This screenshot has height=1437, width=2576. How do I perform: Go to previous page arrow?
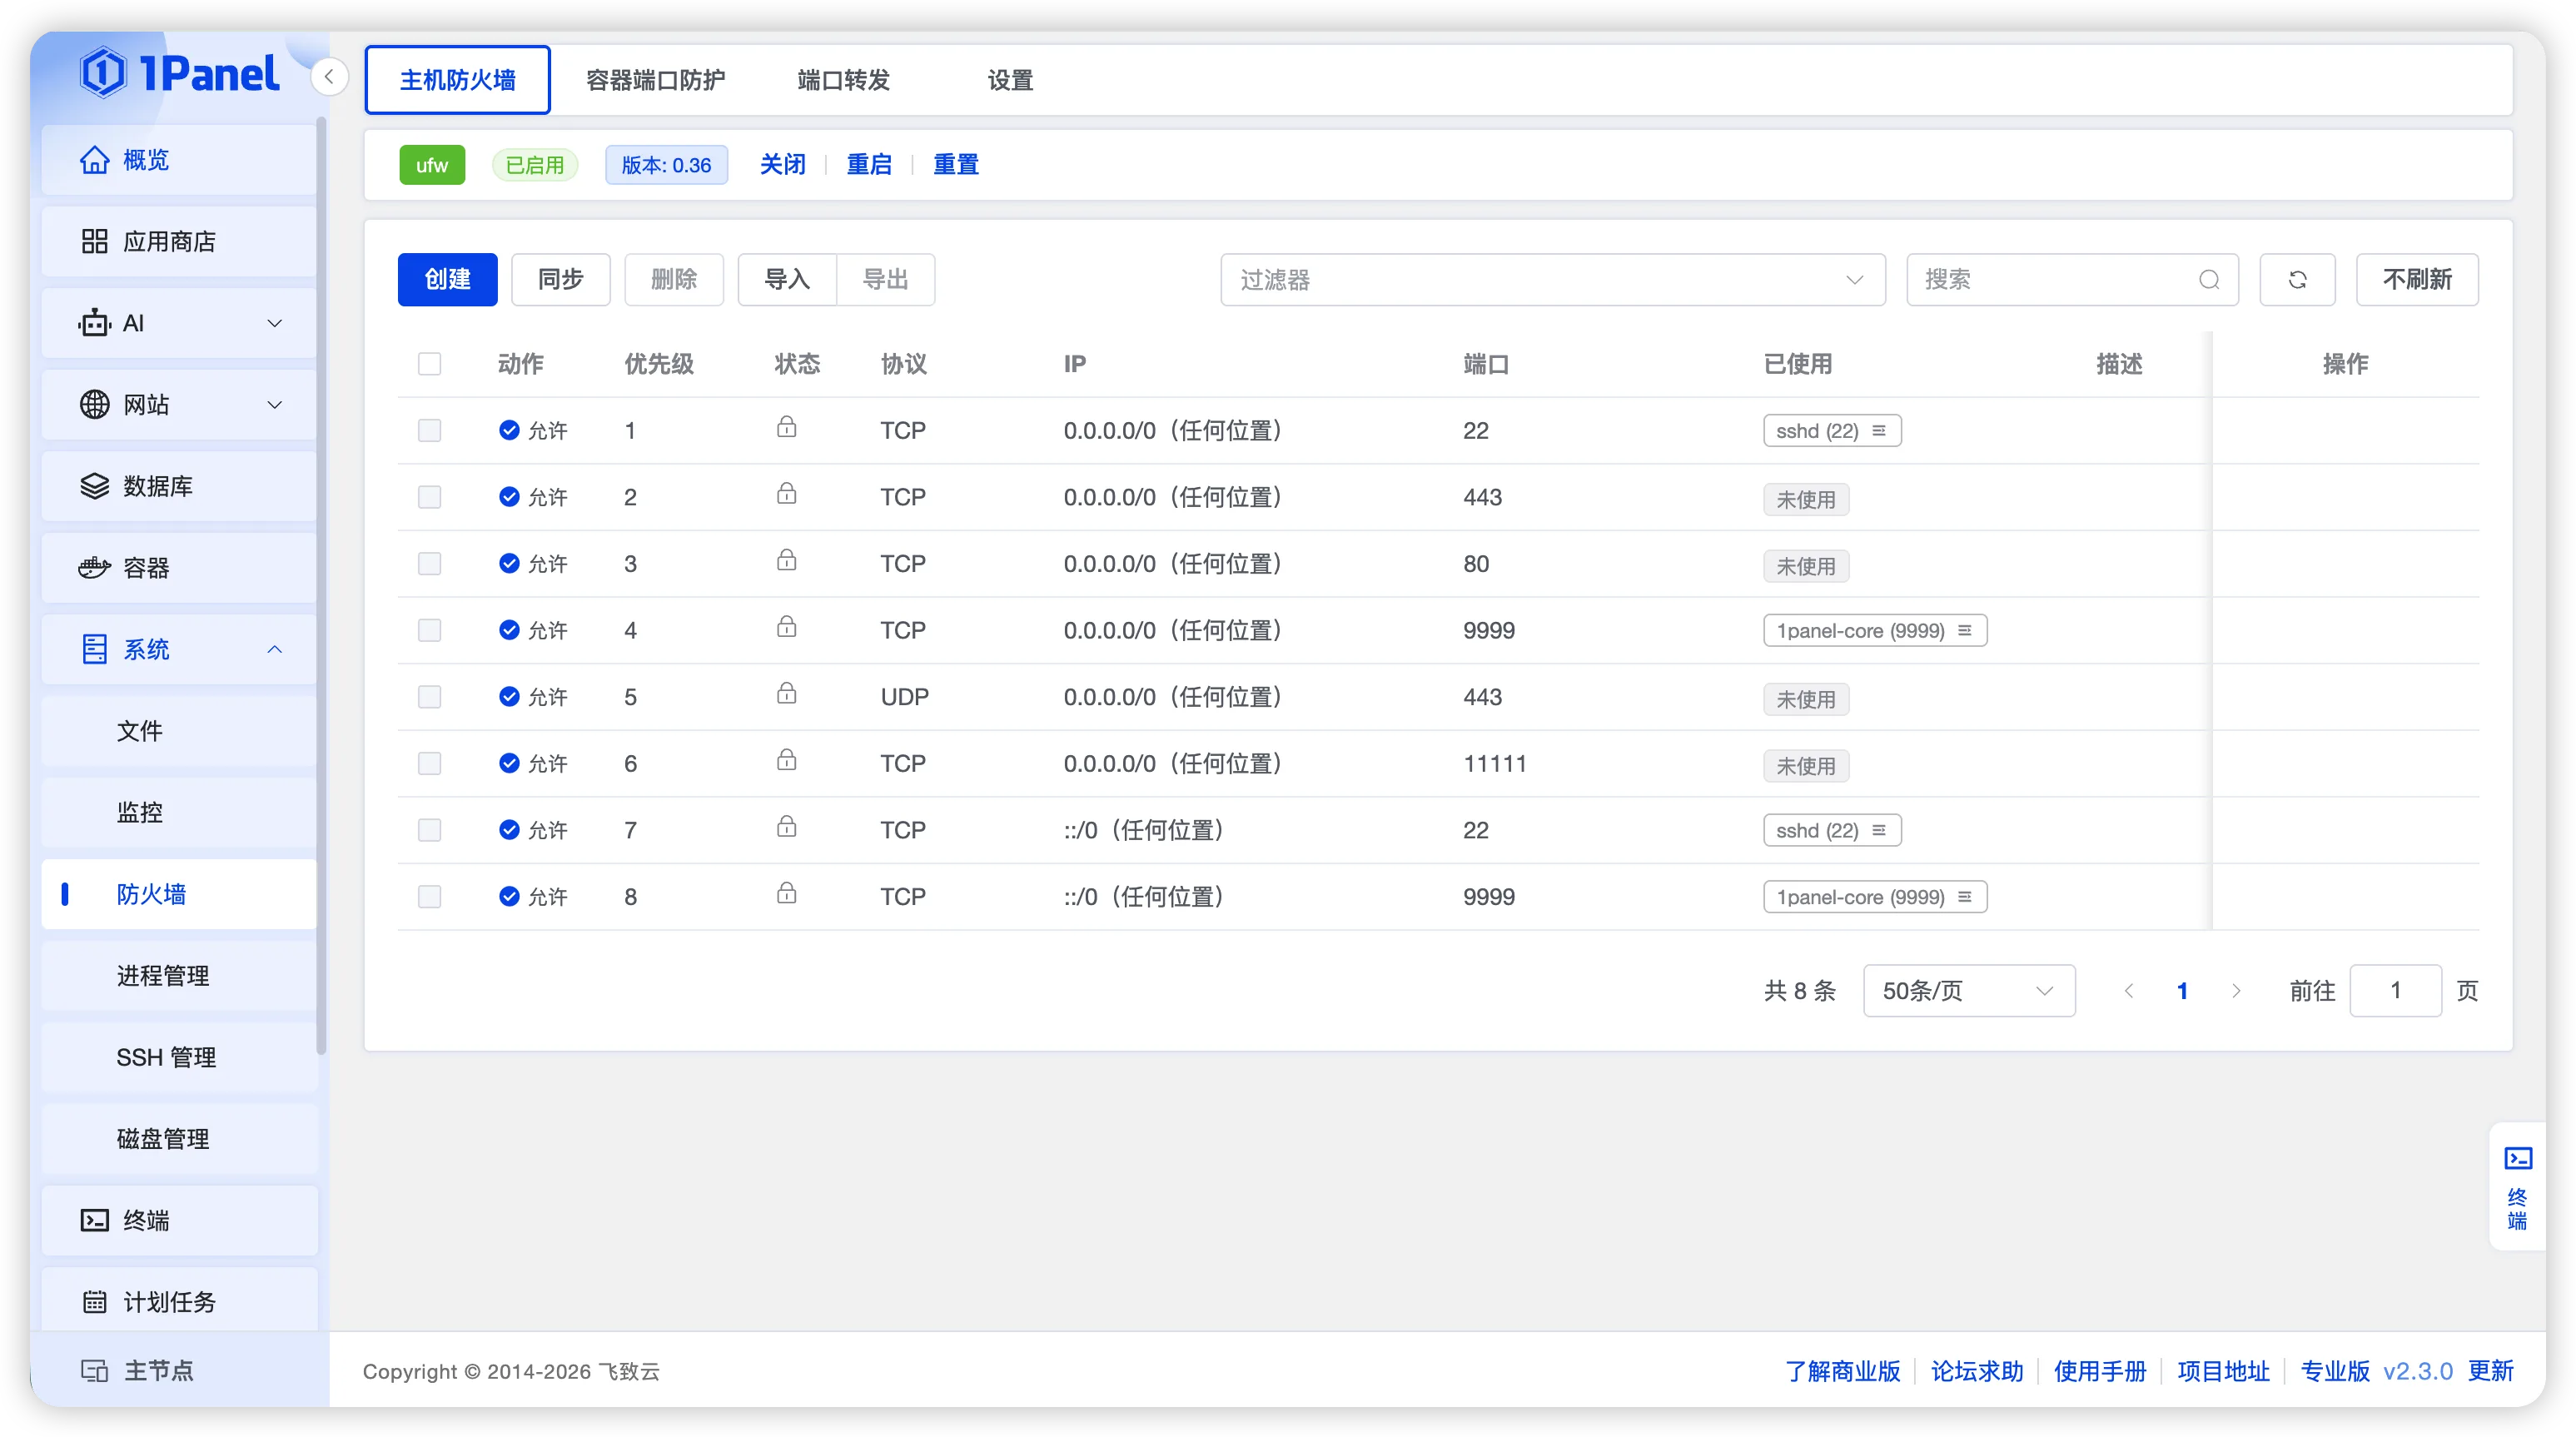tap(2129, 991)
